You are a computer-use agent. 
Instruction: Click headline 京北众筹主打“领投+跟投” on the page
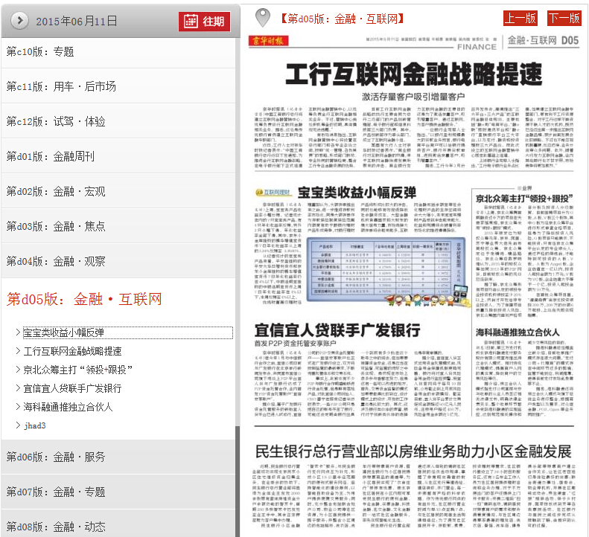click(524, 198)
